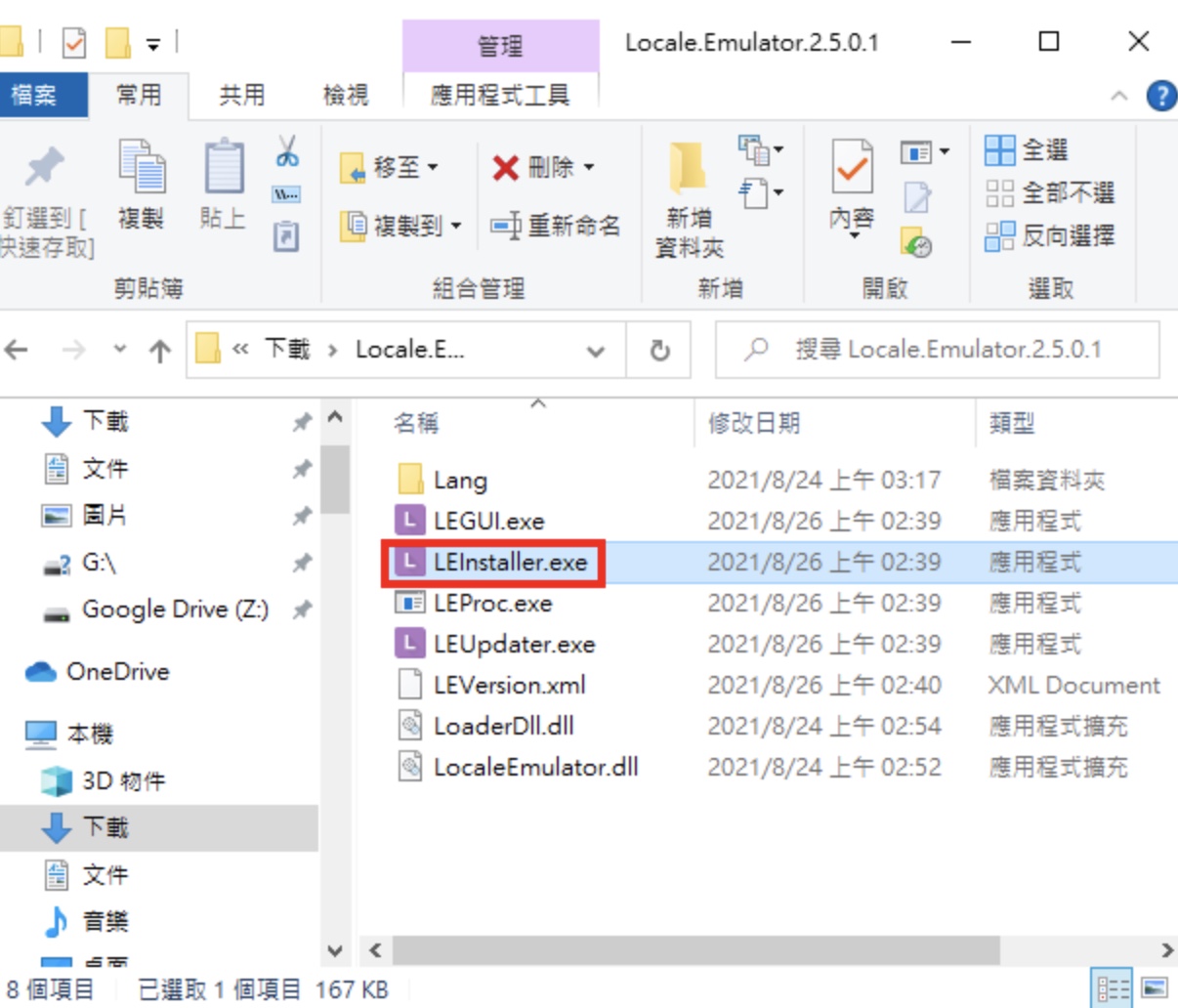
Task: Click the scissors cut icon
Action: 287,151
